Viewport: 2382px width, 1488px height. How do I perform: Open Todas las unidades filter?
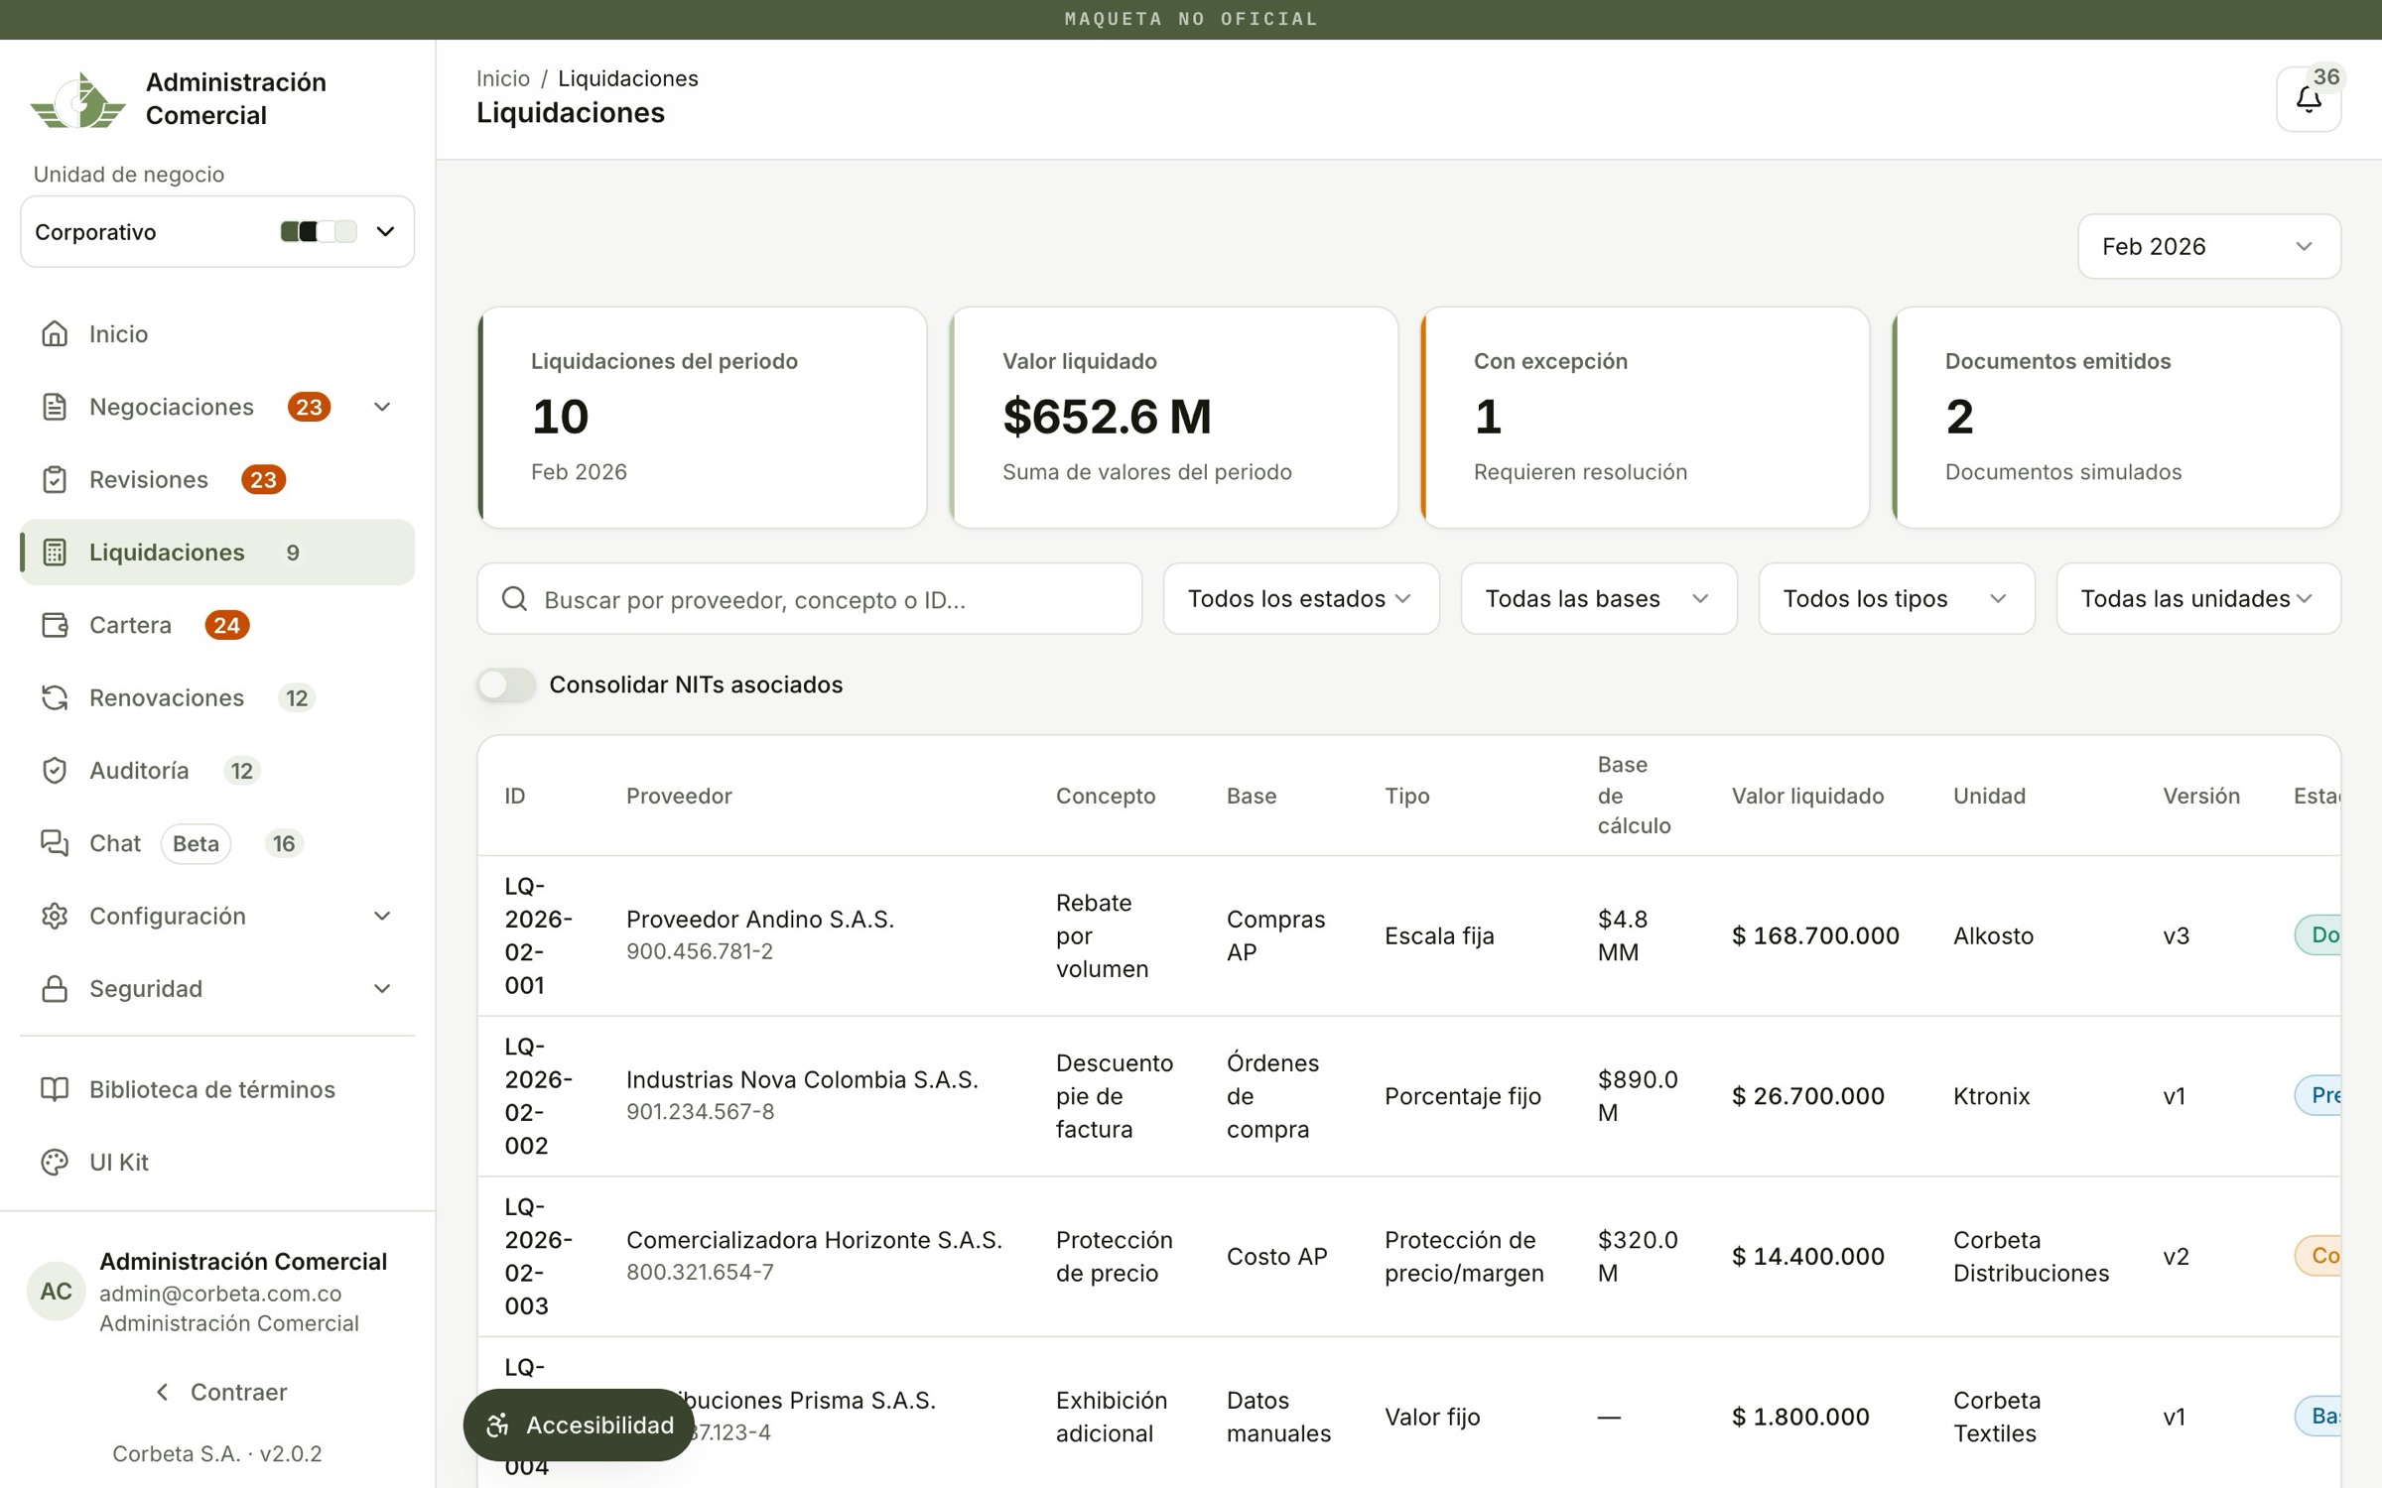pyautogui.click(x=2198, y=599)
